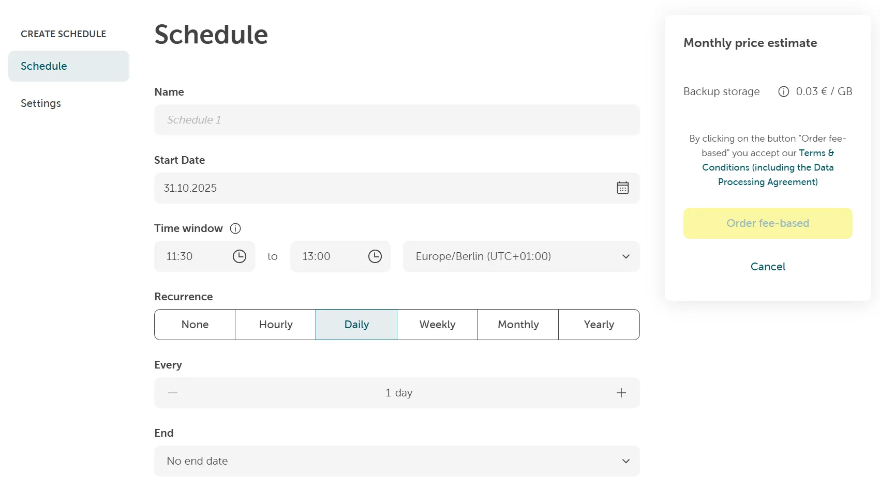Open the Europe/Berlin timezone dropdown
Screen dimensions: 880x491
[x=520, y=256]
